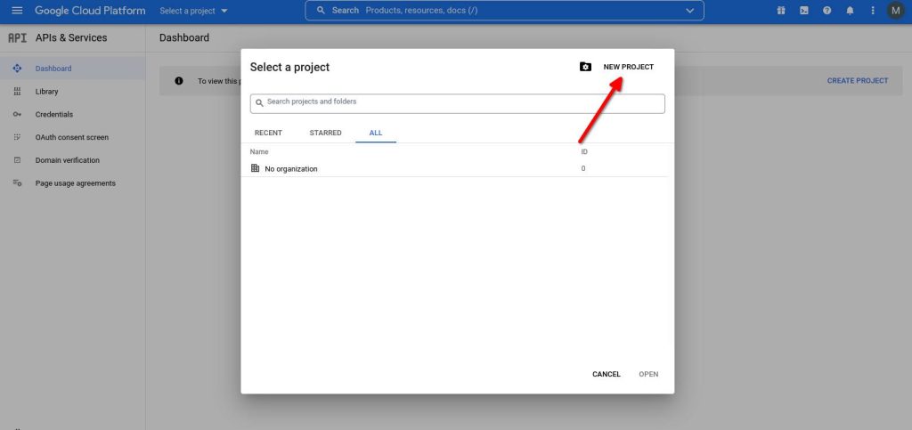The image size is (912, 430).
Task: Switch to the STARRED tab
Action: pos(325,133)
